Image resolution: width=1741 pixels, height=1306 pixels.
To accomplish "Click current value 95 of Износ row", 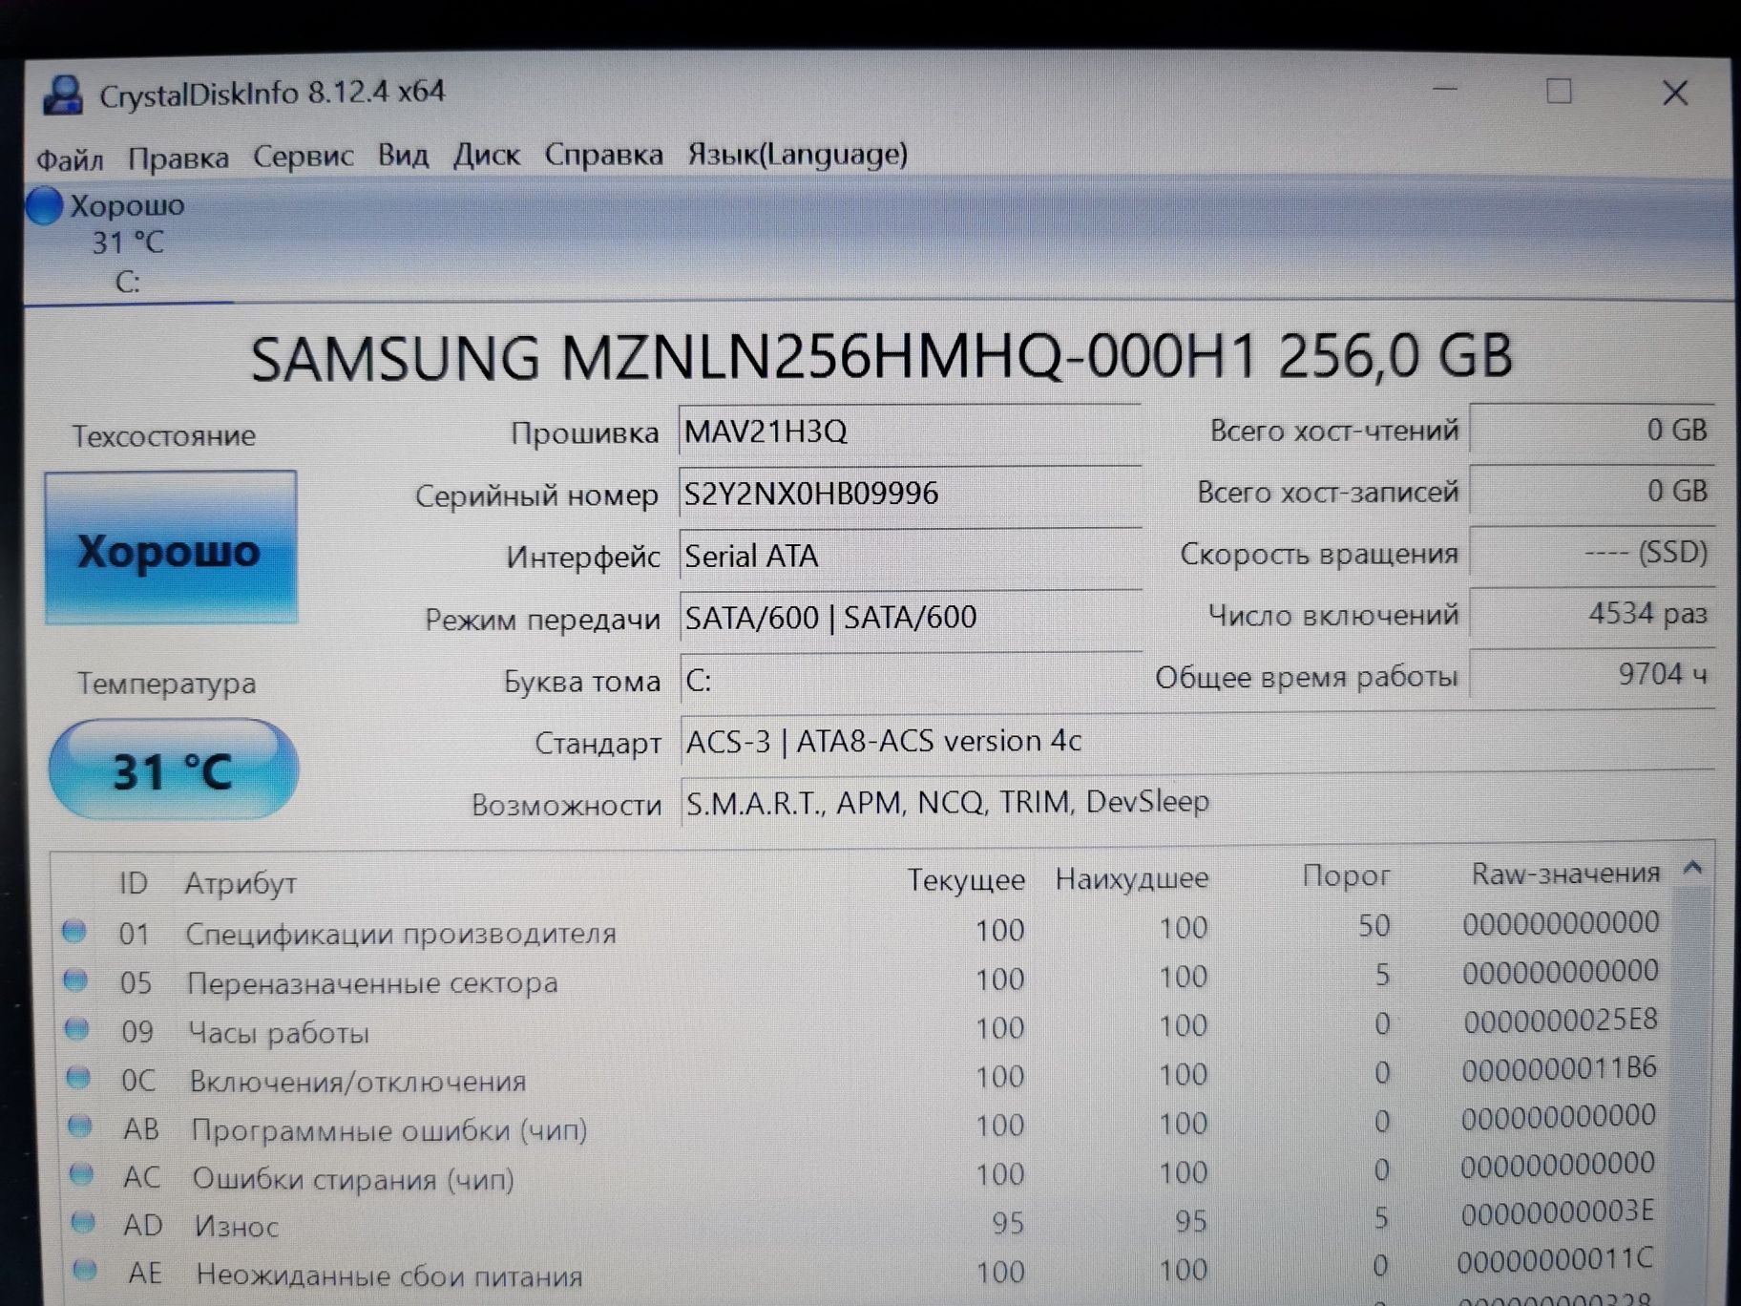I will 1008,1223.
